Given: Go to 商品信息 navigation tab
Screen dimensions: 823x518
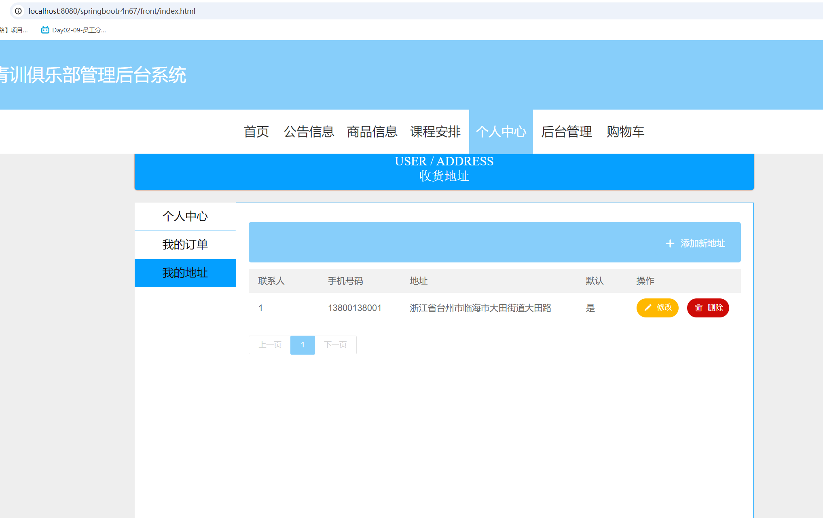Looking at the screenshot, I should 372,131.
